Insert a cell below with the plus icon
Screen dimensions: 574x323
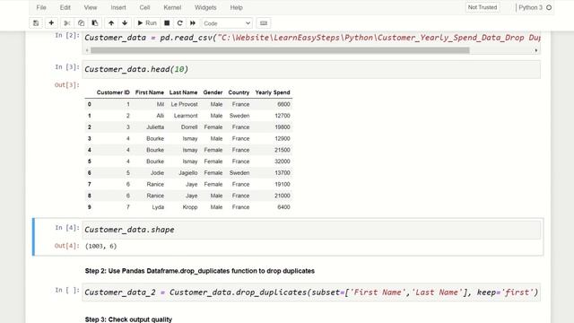point(51,23)
